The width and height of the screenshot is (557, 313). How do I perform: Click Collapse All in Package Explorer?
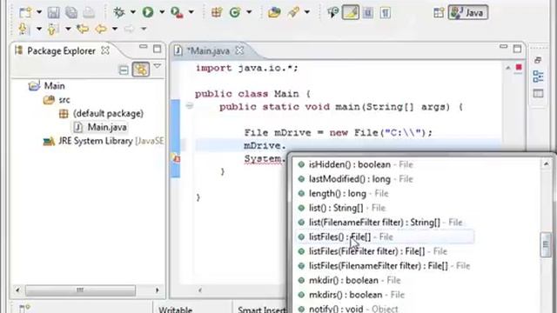(x=124, y=70)
